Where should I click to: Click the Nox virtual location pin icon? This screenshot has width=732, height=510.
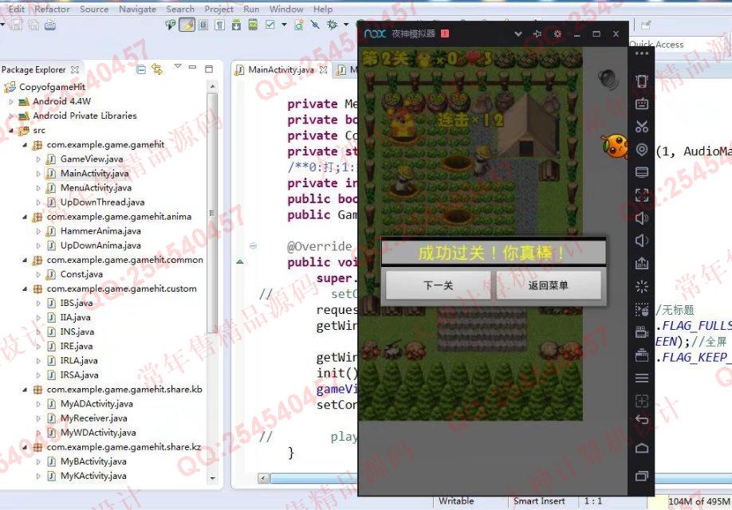[642, 149]
